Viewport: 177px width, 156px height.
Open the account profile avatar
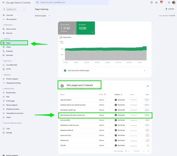coord(174,2)
